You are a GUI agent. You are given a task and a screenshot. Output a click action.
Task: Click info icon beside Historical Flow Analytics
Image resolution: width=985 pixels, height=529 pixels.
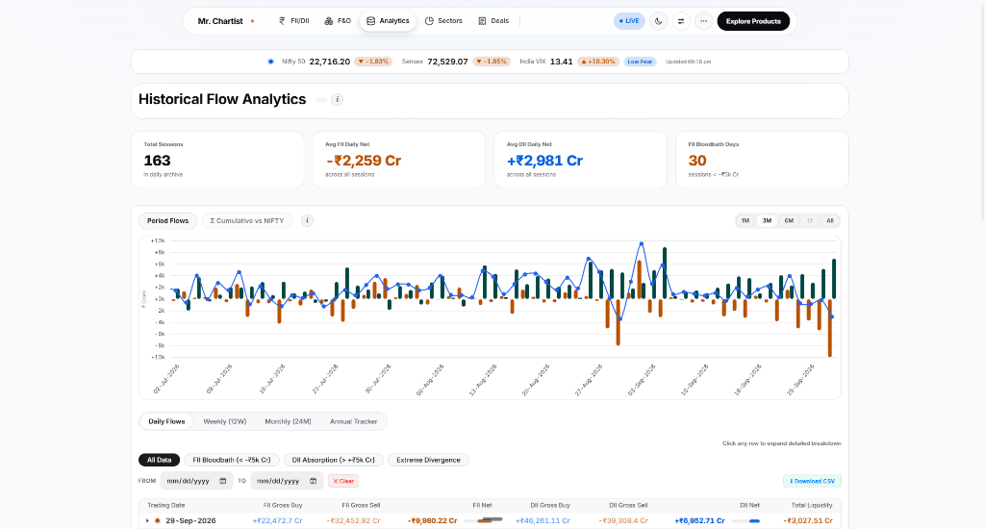click(338, 99)
